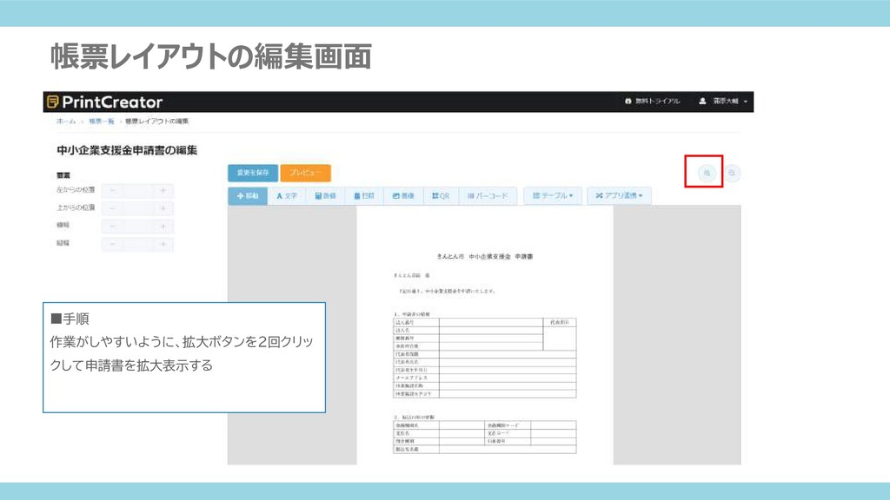
Task: Select the 移動 (move) tool
Action: (248, 195)
